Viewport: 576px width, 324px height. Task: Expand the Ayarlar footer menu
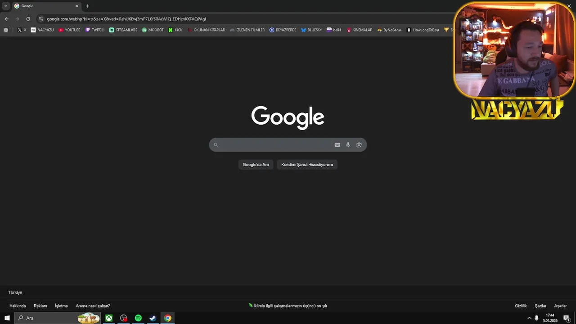point(560,306)
